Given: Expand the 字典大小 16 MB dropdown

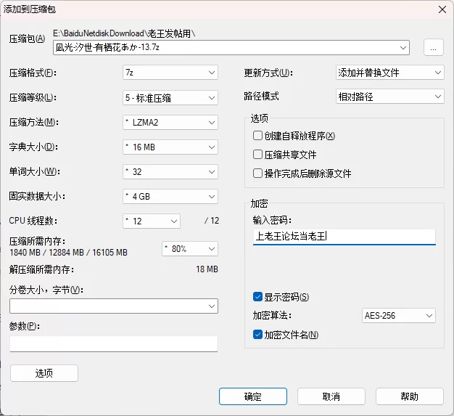Looking at the screenshot, I should 170,147.
